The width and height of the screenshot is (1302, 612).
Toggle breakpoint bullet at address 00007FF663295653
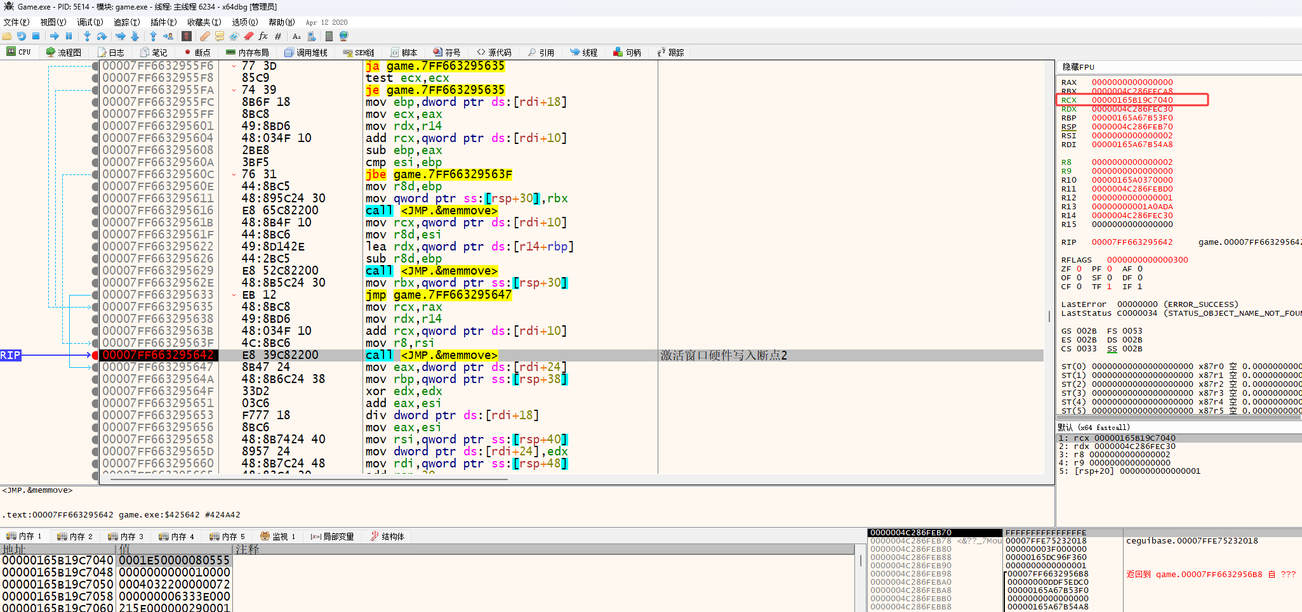point(95,415)
